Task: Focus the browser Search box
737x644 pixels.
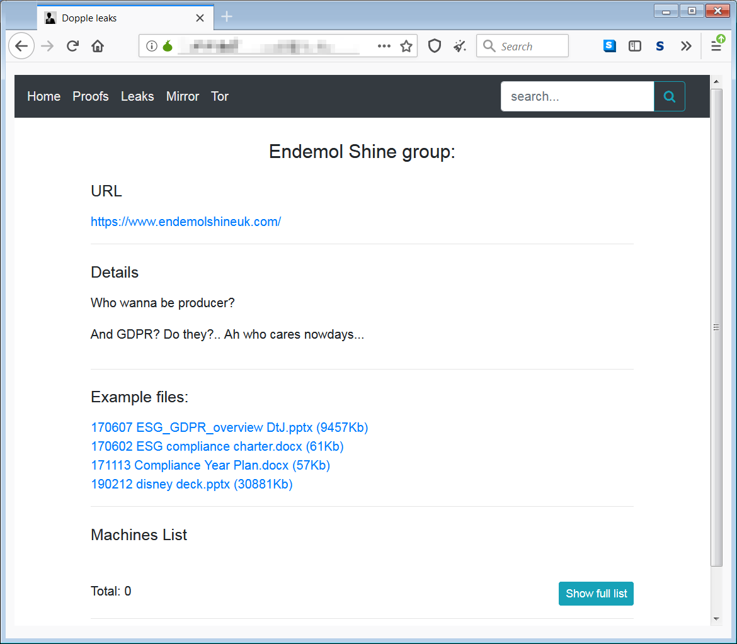Action: (522, 46)
